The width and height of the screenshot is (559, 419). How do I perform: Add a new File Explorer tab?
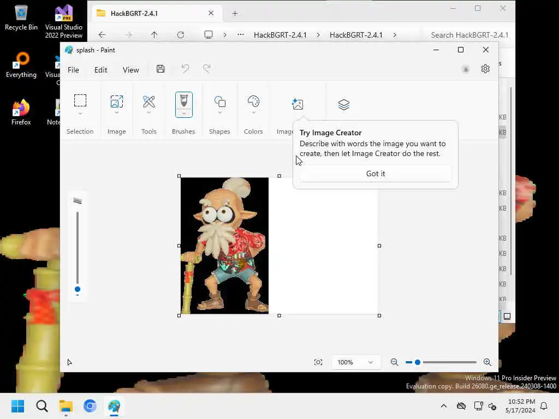pos(235,14)
